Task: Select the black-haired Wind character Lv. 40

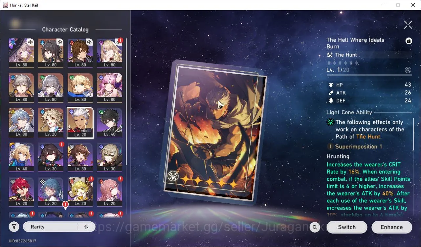Action: pos(109,123)
